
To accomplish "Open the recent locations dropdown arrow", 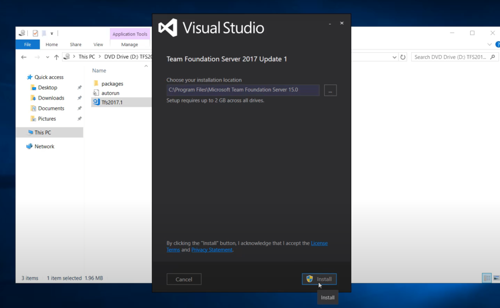I will (47, 57).
